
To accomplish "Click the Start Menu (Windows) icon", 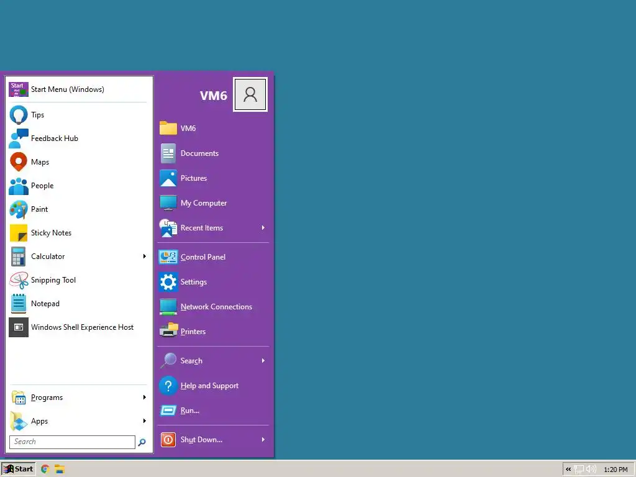I will click(x=19, y=89).
